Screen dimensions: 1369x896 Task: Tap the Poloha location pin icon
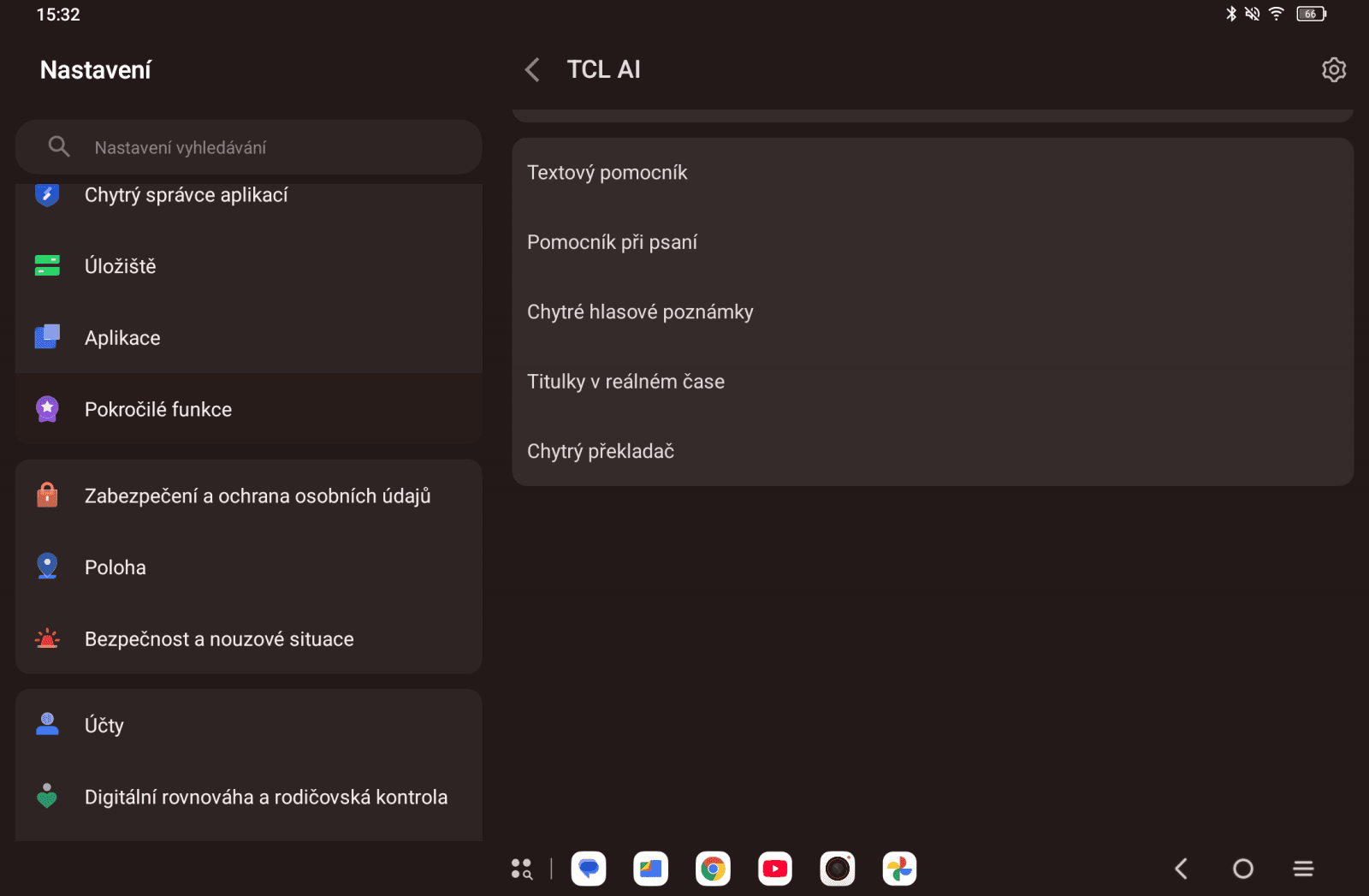point(47,566)
